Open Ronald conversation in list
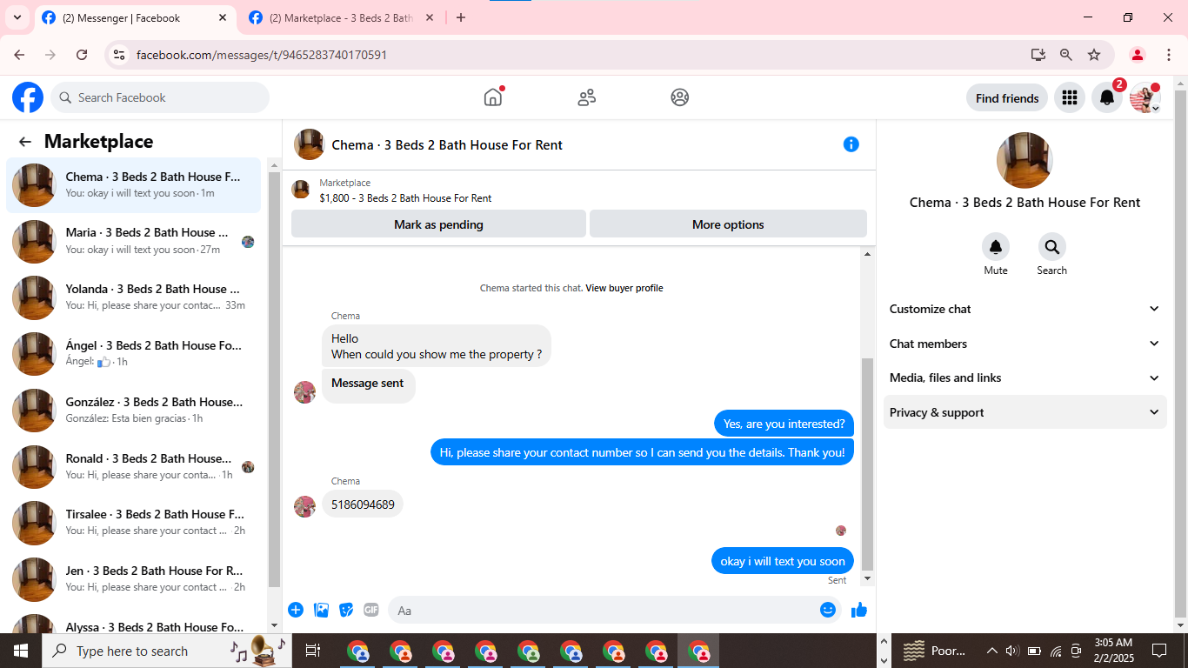The height and width of the screenshot is (668, 1188). point(133,467)
